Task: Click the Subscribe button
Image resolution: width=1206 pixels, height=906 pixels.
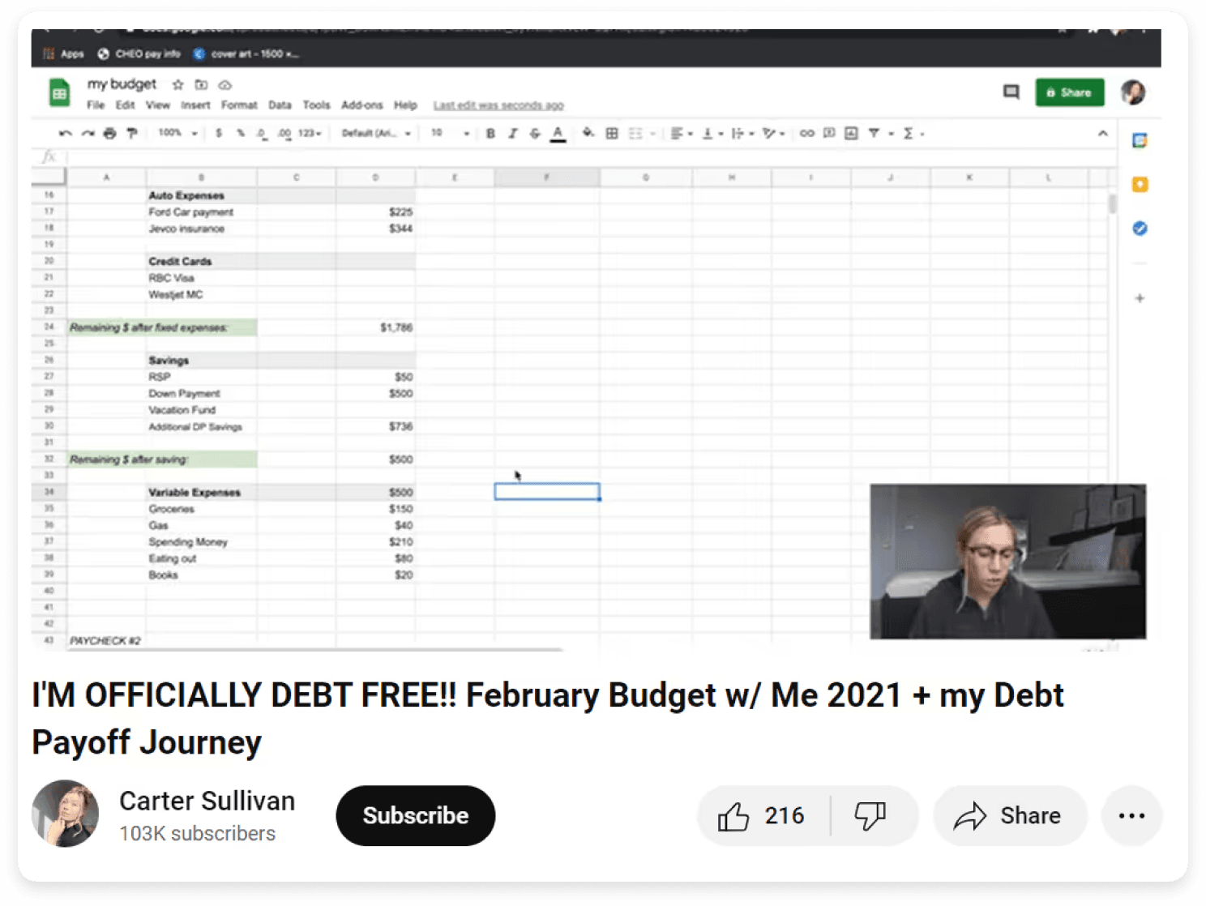Action: 415,815
